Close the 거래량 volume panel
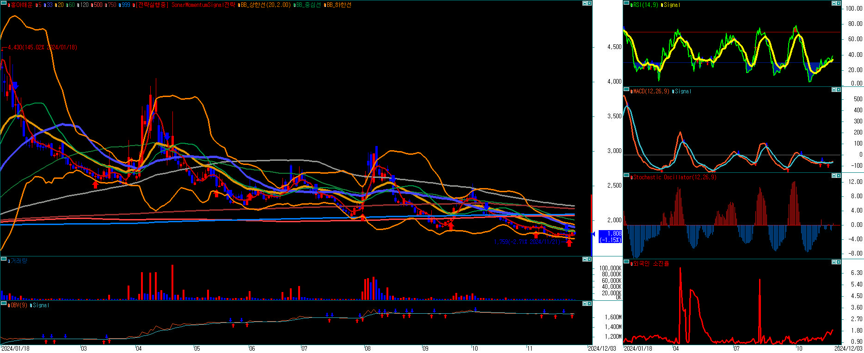 [589, 259]
